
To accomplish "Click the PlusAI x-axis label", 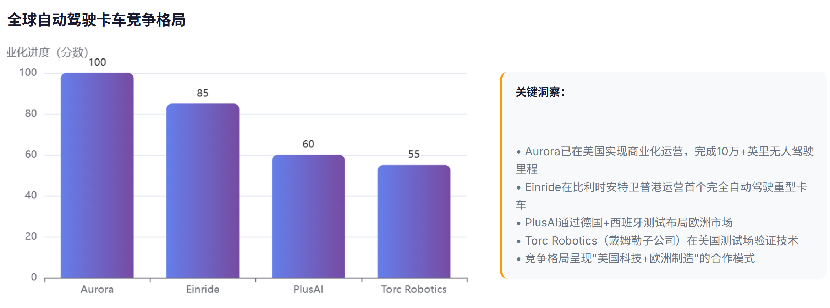I will point(308,289).
